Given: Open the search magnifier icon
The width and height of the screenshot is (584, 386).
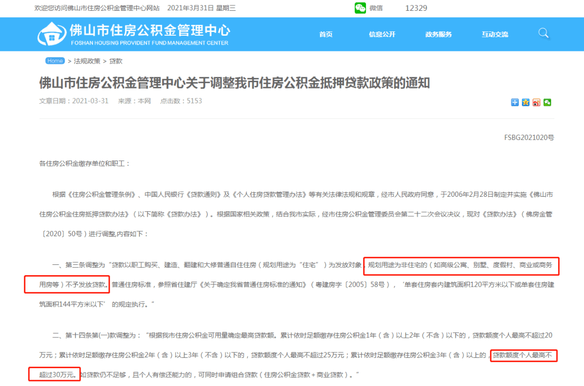Looking at the screenshot, I should coord(543,33).
